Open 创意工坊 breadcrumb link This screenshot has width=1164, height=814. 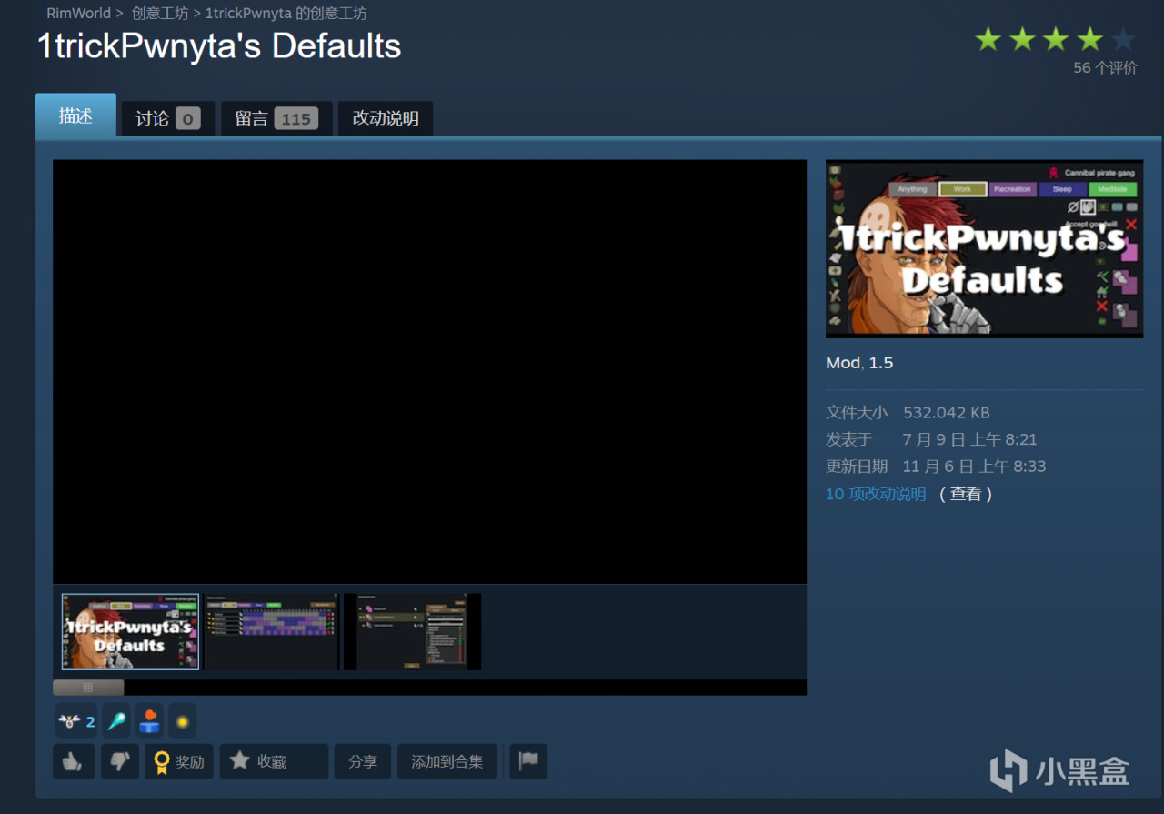coord(160,14)
